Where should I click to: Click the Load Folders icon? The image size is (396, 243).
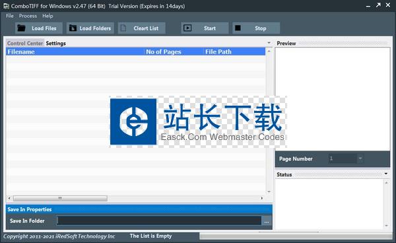[73, 28]
